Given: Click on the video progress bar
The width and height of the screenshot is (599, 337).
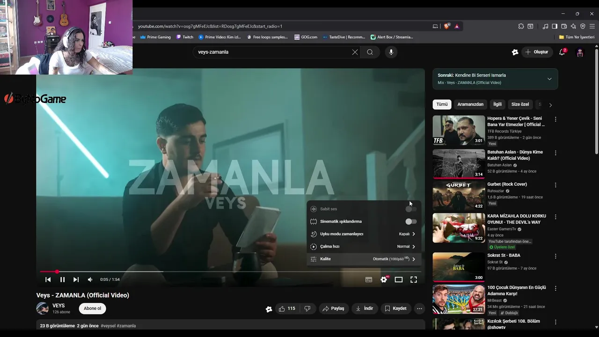Looking at the screenshot, I should pyautogui.click(x=230, y=271).
